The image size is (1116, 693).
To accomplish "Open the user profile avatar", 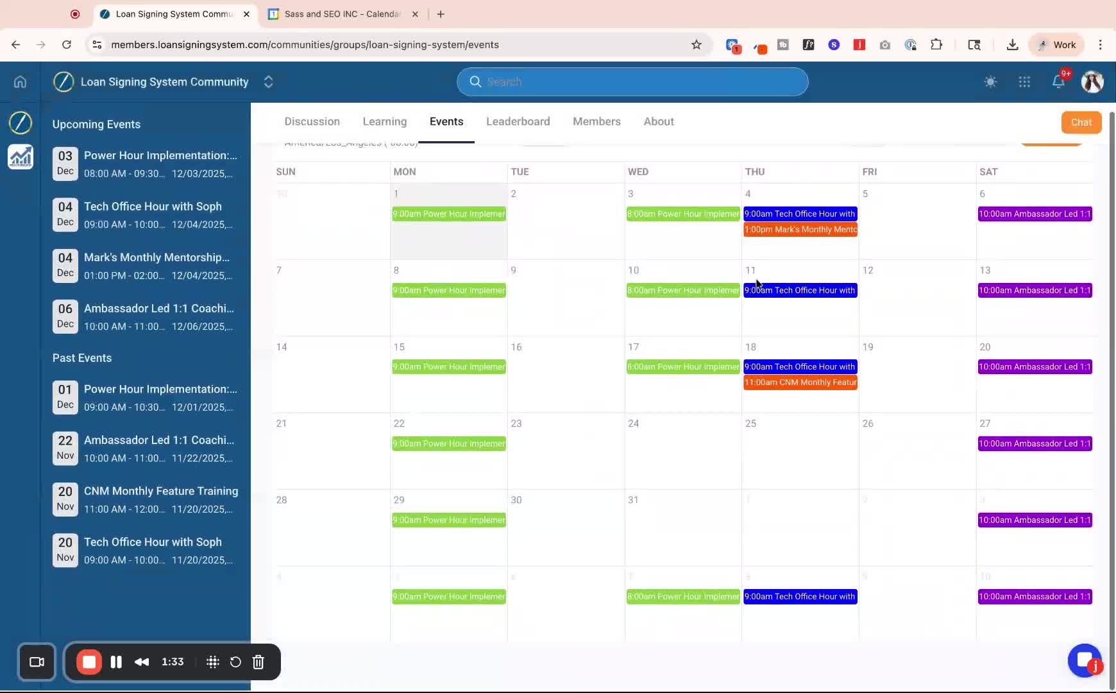I will (x=1092, y=81).
